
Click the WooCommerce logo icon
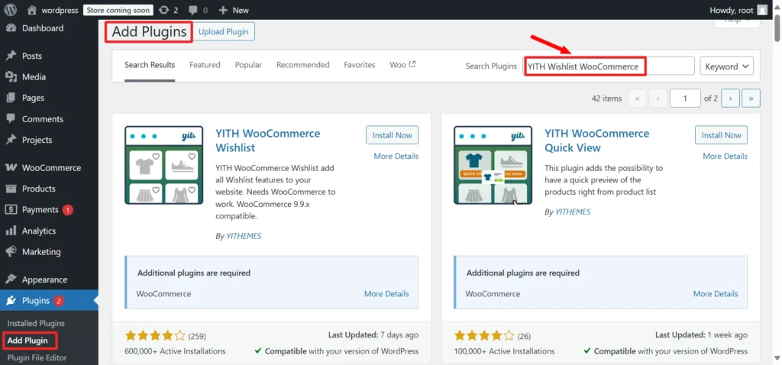(11, 167)
